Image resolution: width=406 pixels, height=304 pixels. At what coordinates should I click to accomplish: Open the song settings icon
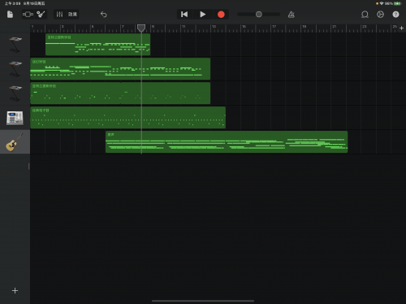click(380, 15)
